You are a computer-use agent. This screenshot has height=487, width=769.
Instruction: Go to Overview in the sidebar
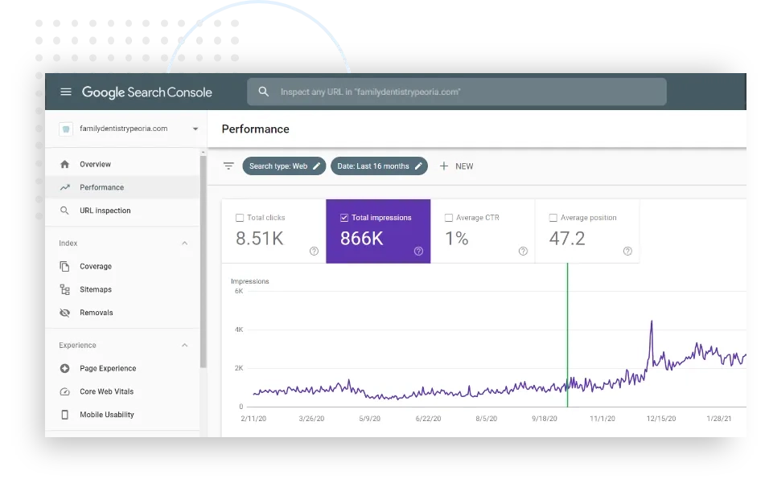pos(95,164)
